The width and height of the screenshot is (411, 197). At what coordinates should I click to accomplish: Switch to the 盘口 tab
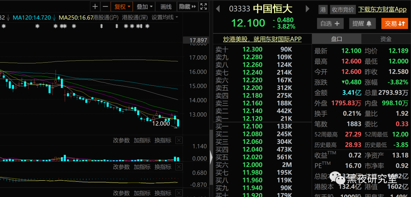point(336,39)
